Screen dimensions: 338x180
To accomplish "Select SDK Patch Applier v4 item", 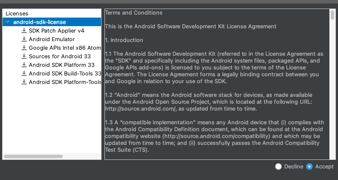I will pos(56,31).
